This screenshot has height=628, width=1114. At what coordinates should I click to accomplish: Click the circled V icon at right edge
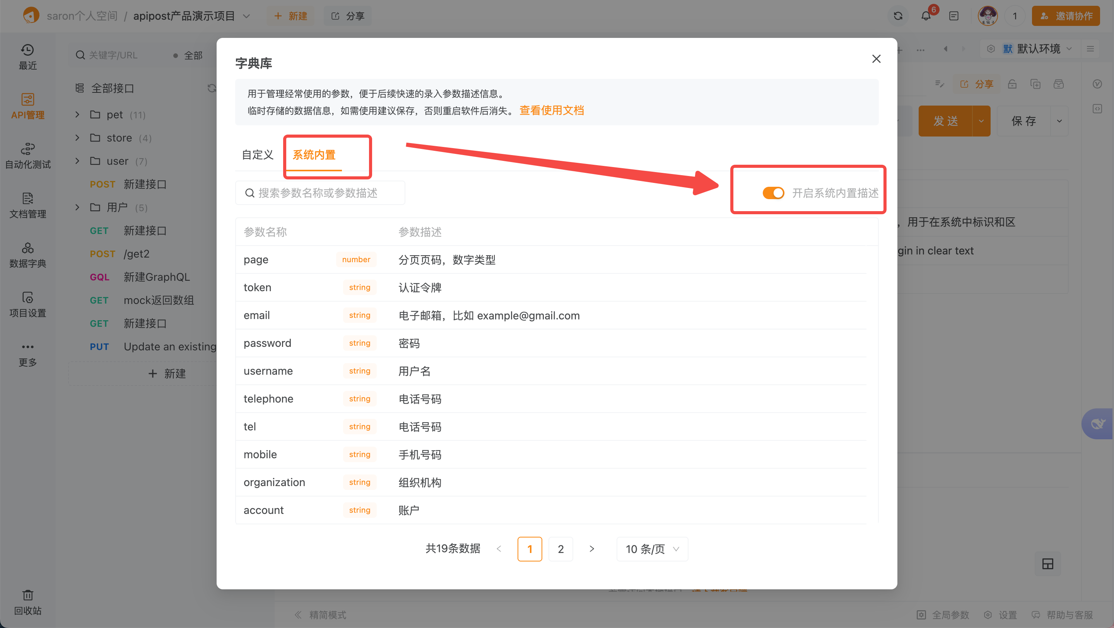click(x=1097, y=84)
